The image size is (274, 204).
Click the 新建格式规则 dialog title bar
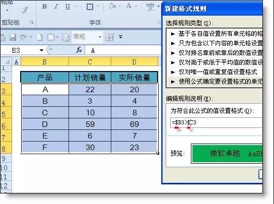(x=212, y=9)
